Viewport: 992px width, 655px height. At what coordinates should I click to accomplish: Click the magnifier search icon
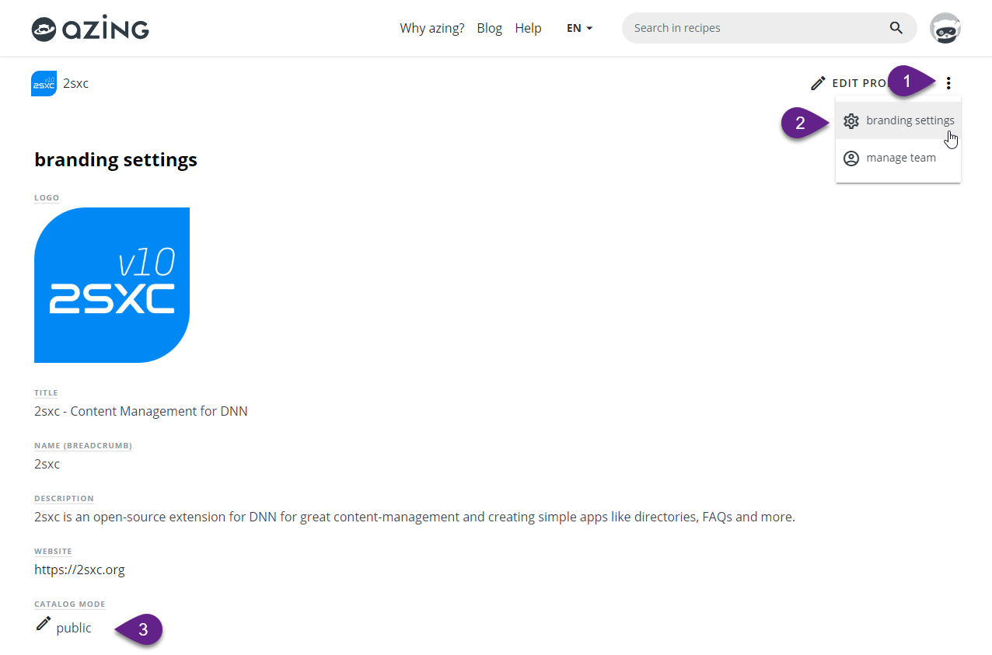tap(896, 28)
